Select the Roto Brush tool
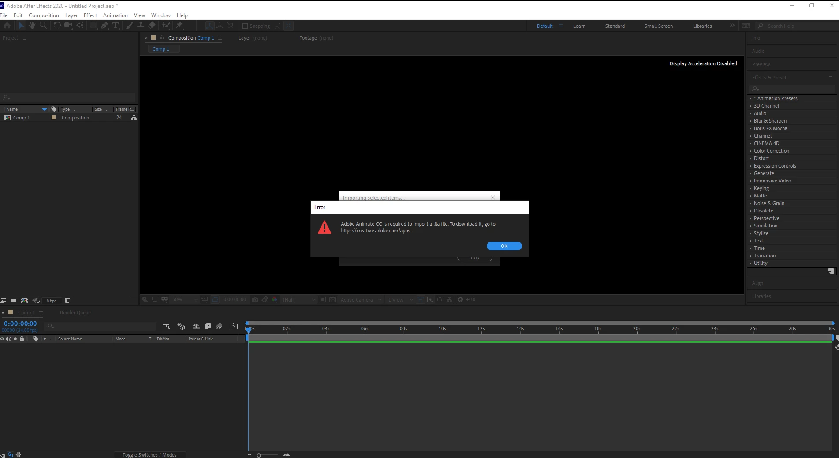Screen dimensions: 839x458 (x=166, y=26)
